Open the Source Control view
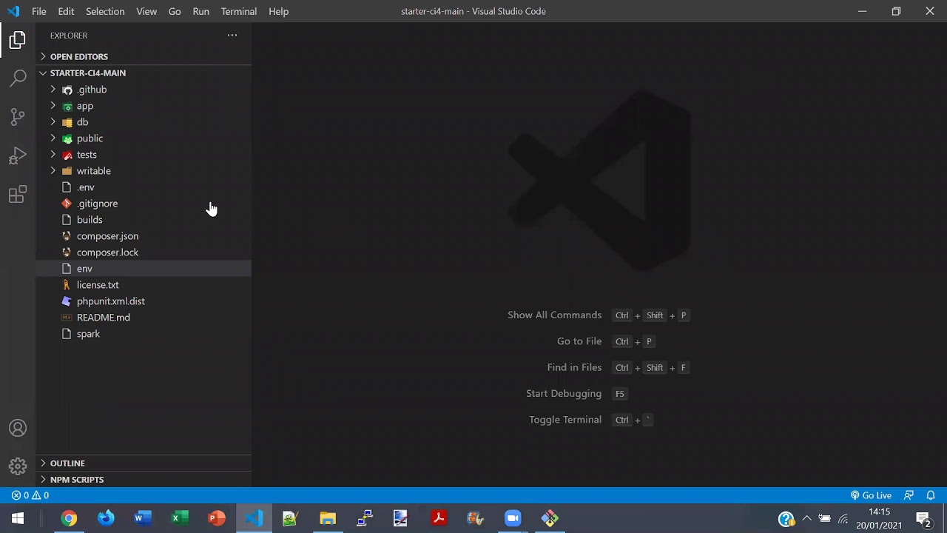Screen dimensions: 947x533 pyautogui.click(x=18, y=117)
